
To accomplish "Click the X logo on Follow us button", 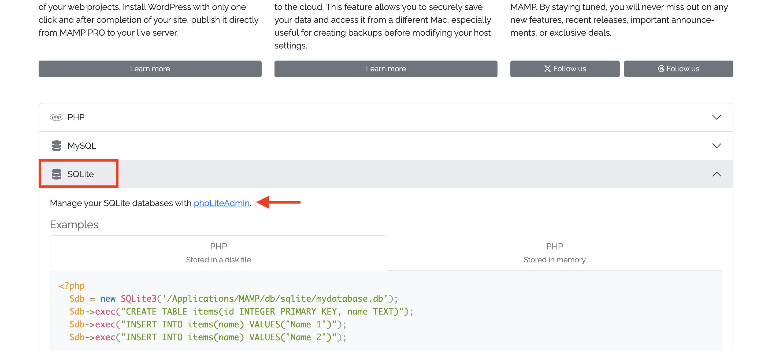I will tap(547, 69).
